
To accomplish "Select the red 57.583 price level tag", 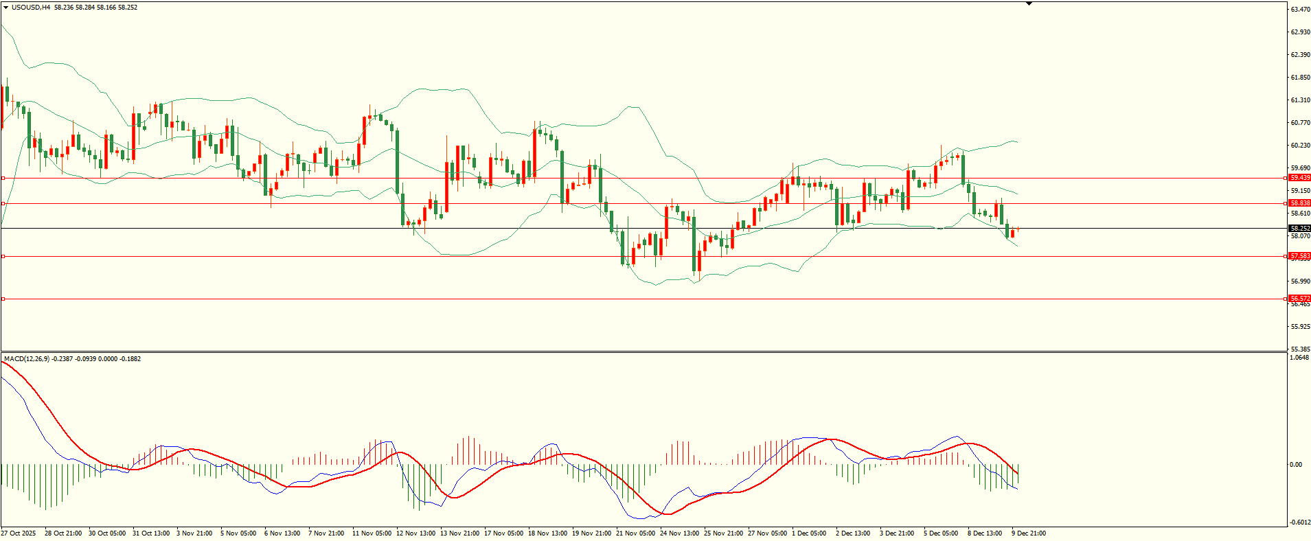I will (1299, 256).
